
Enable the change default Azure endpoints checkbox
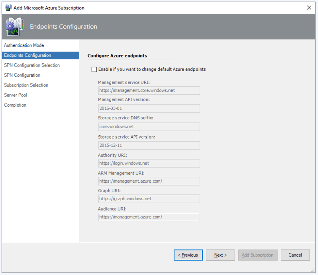(x=94, y=69)
